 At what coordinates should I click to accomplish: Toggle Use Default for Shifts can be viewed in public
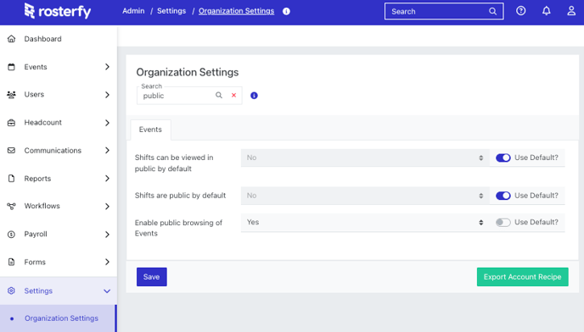click(503, 158)
